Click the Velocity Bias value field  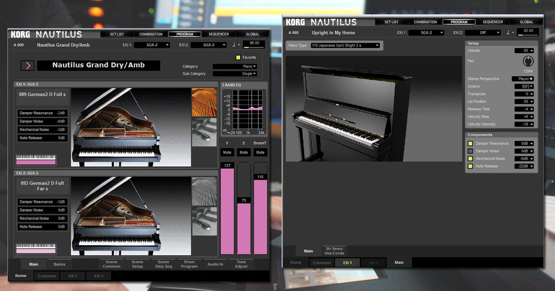pyautogui.click(x=524, y=116)
